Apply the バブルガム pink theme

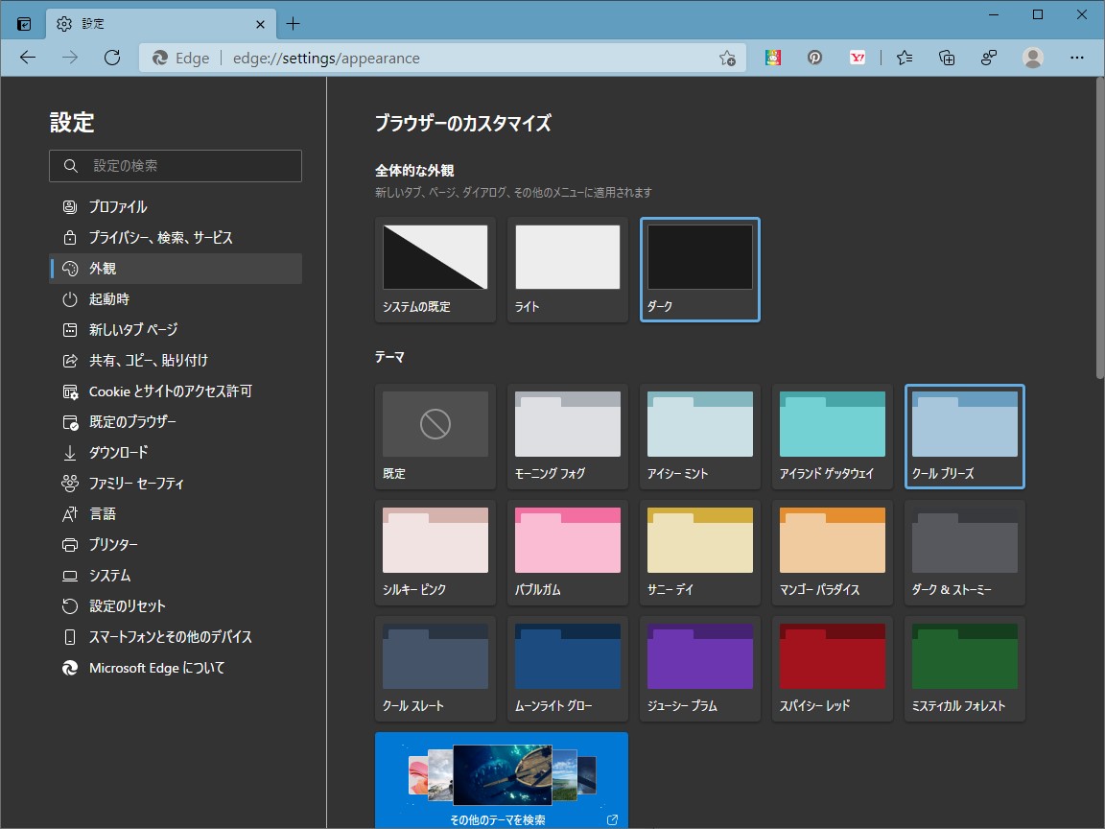(x=567, y=552)
